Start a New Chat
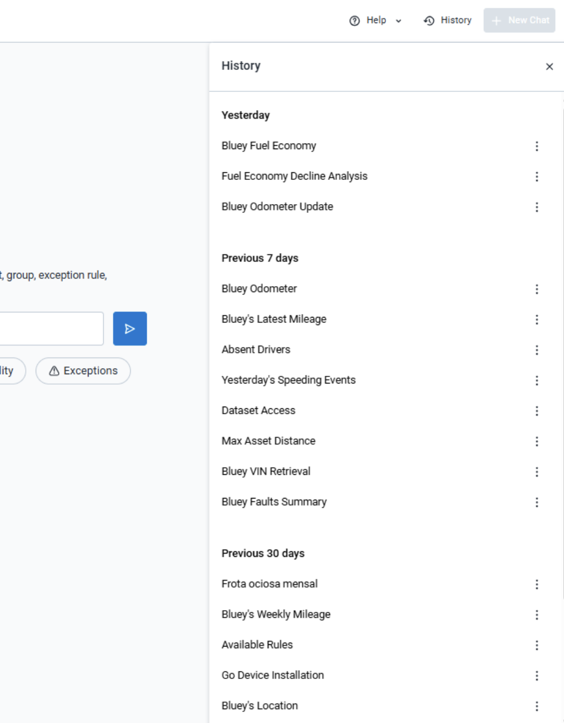The height and width of the screenshot is (723, 564). [519, 20]
